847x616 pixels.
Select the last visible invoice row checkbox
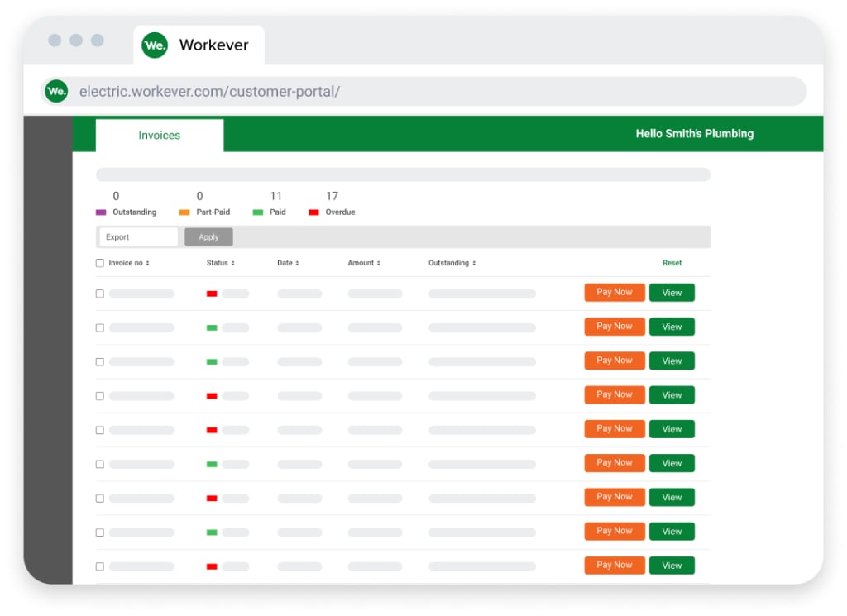[100, 566]
